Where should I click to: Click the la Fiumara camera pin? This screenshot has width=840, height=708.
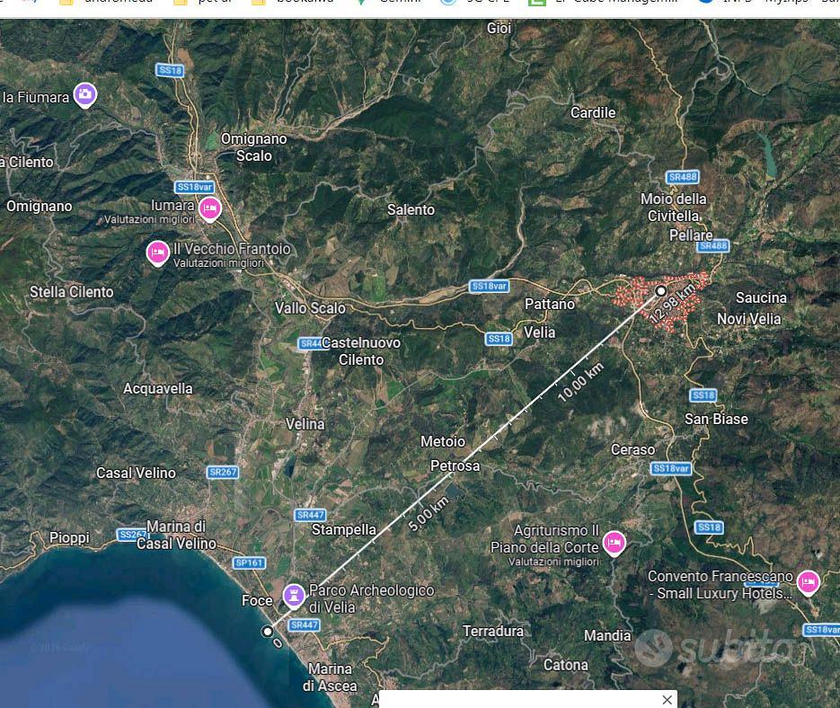tap(84, 95)
